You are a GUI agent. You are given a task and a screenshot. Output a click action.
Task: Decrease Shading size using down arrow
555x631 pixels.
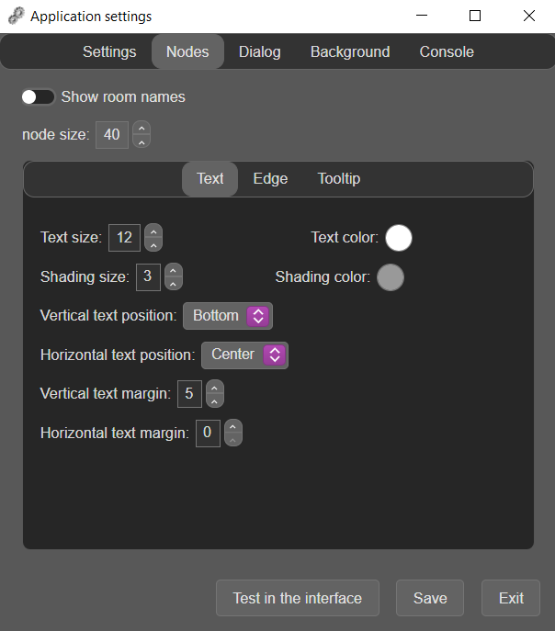coord(174,284)
